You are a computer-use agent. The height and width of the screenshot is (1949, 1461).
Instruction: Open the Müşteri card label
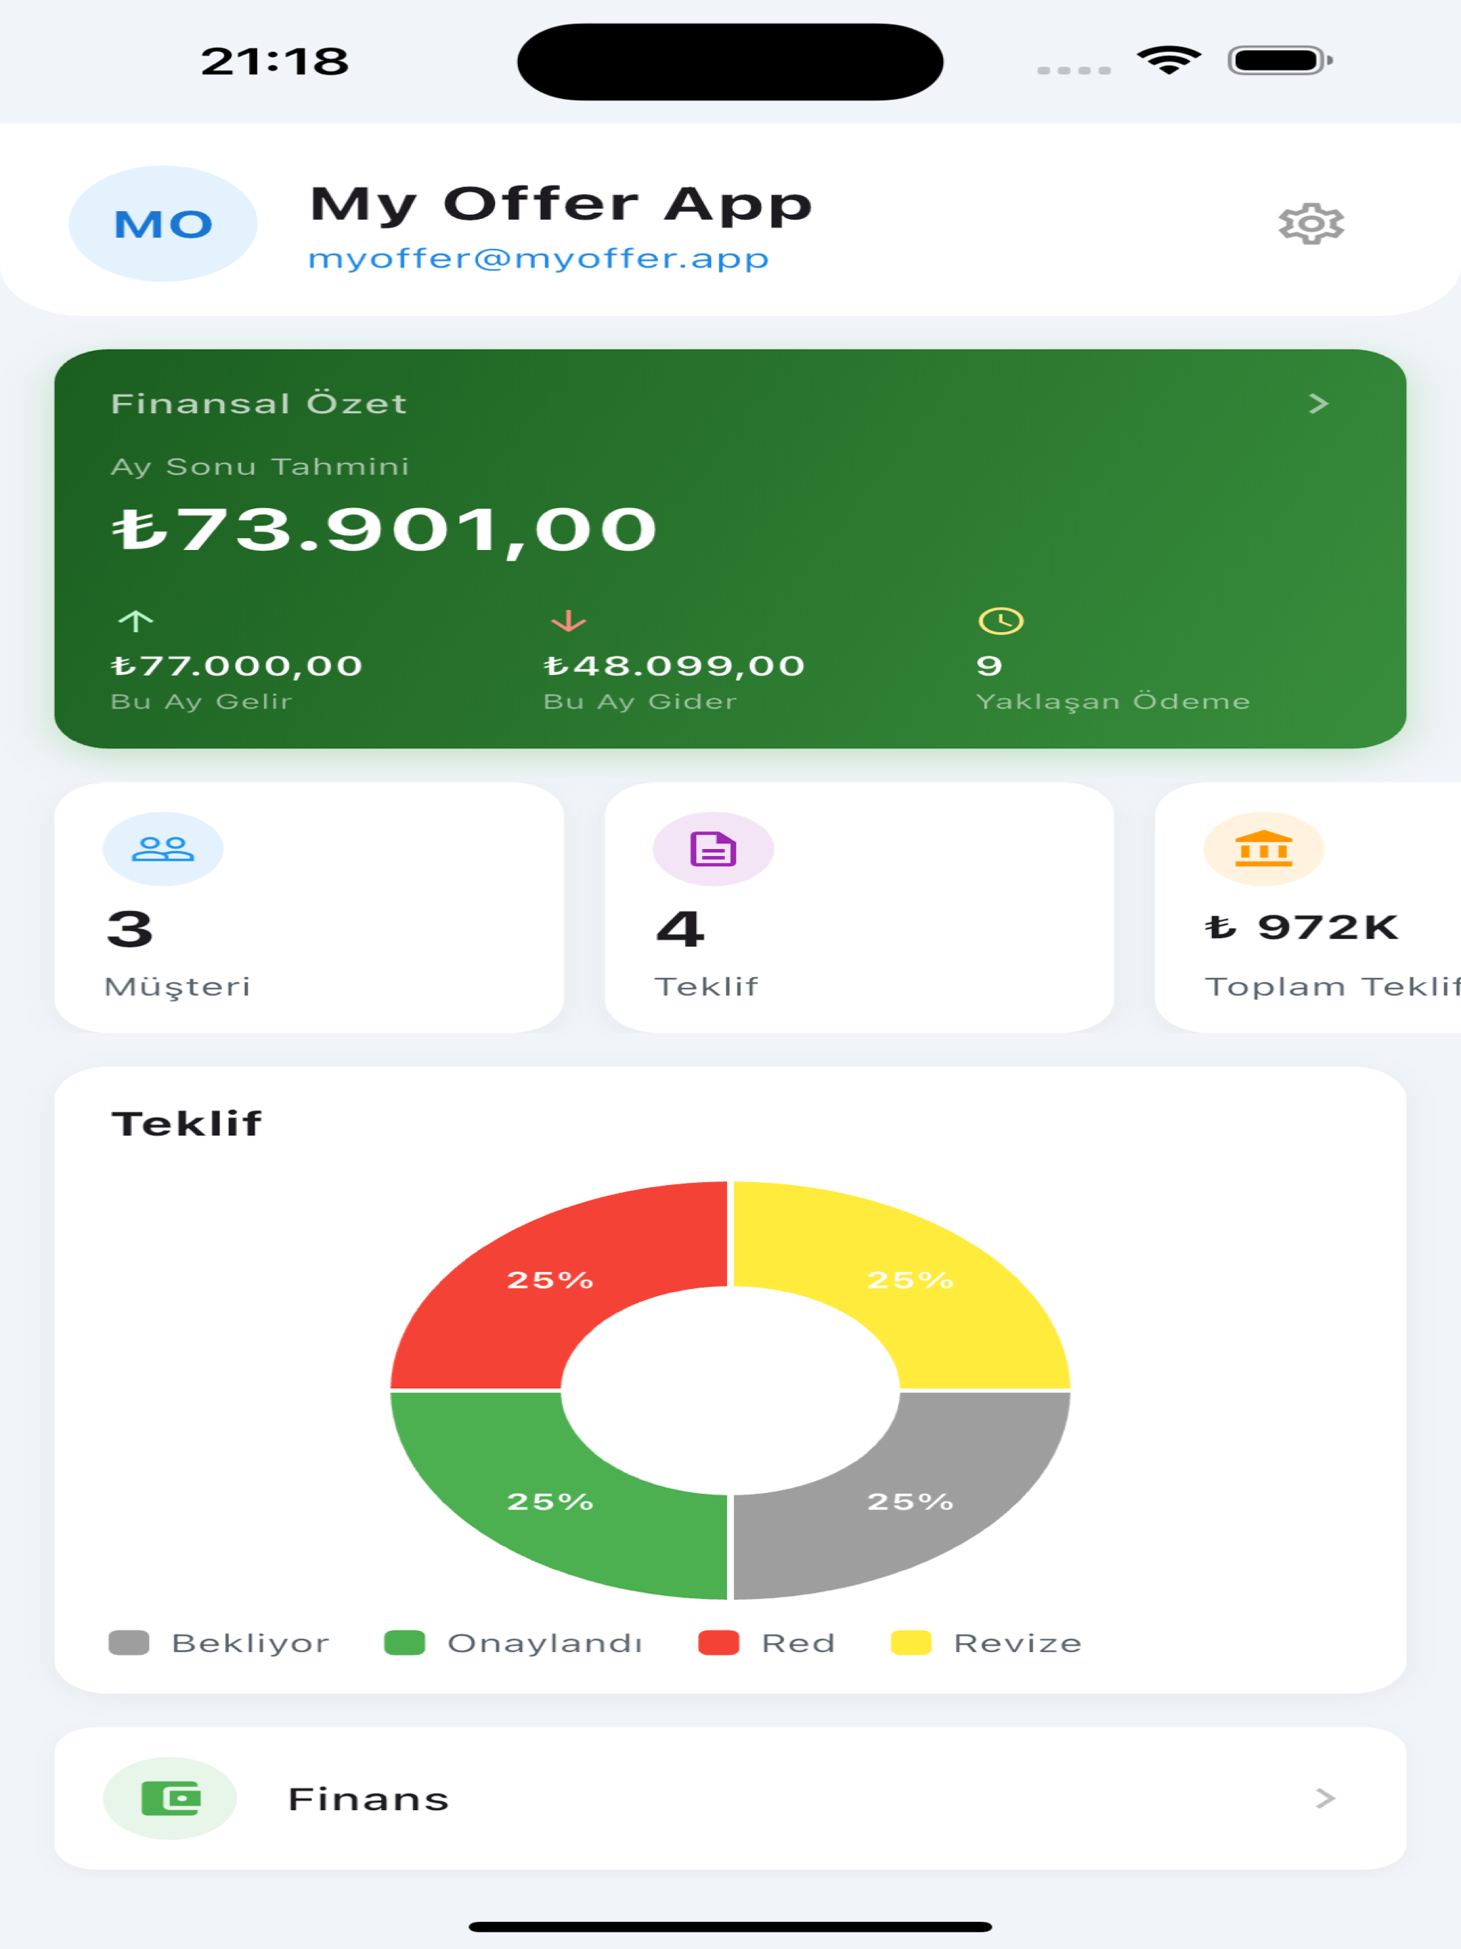coord(177,986)
